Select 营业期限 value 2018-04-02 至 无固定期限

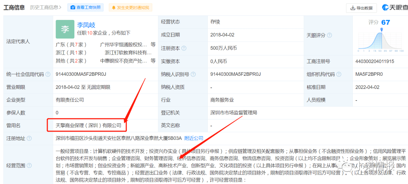(83, 87)
